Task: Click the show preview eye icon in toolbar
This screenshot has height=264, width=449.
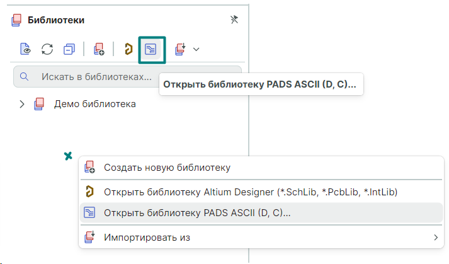Action: coord(26,49)
